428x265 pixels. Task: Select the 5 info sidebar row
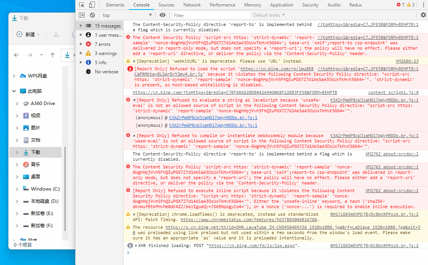[99, 63]
